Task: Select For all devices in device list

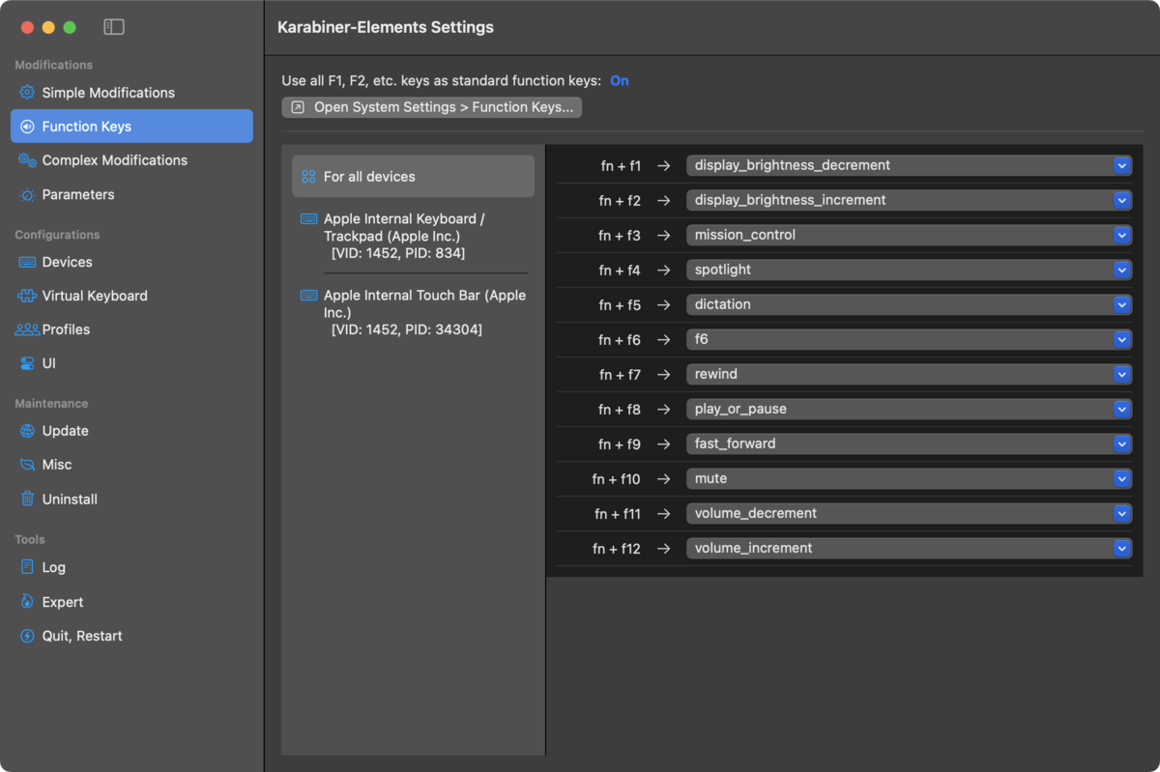Action: [413, 177]
